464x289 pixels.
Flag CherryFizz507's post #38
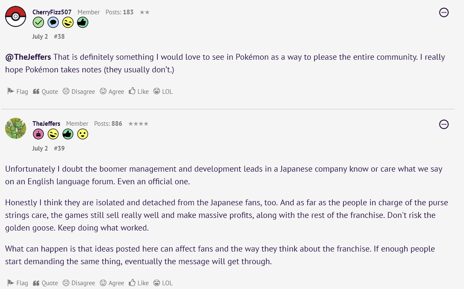pyautogui.click(x=18, y=92)
